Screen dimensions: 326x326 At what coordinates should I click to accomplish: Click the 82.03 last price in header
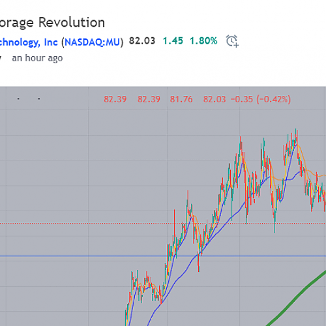click(x=142, y=41)
